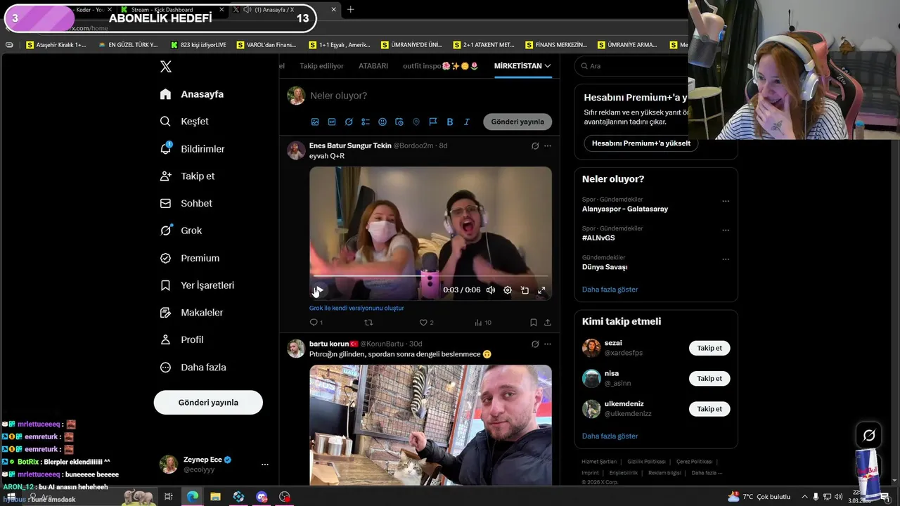
Task: Open more options on bartu korun post
Action: [x=548, y=344]
